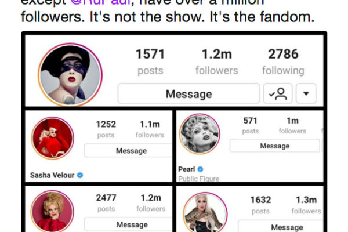View the 2786 following list

pyautogui.click(x=283, y=61)
